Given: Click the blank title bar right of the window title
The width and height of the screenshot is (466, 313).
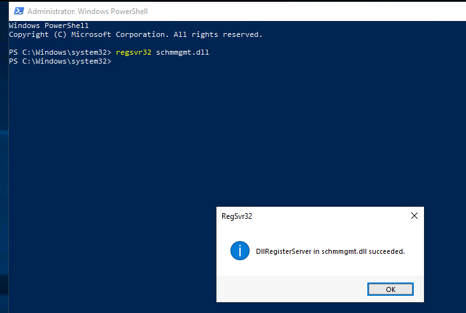Looking at the screenshot, I should [x=306, y=11].
